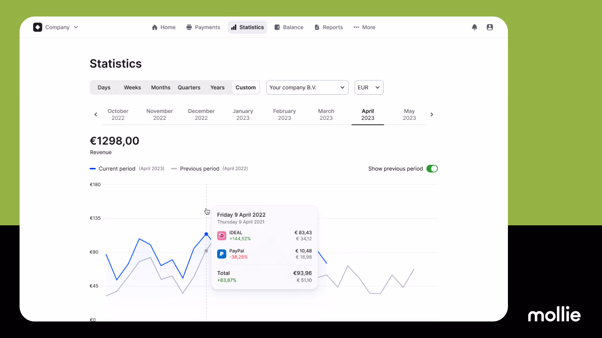Click the More three-dots icon

pyautogui.click(x=356, y=27)
